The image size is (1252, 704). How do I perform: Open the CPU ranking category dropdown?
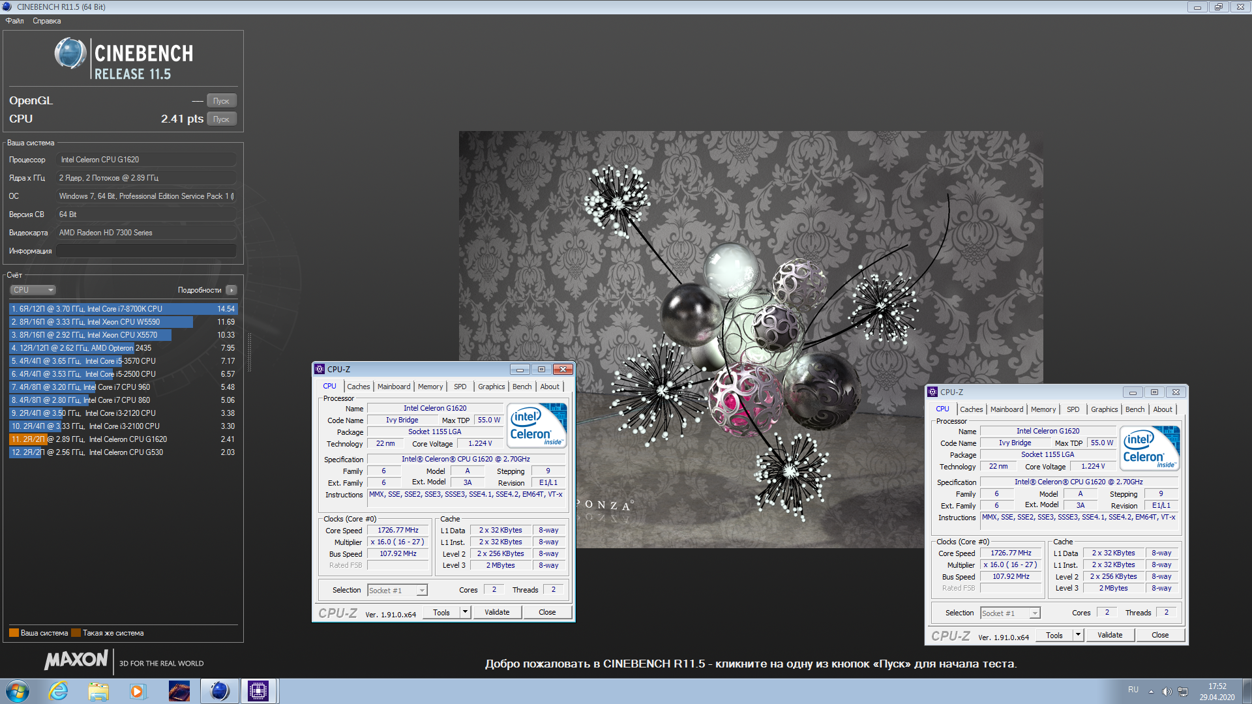click(33, 290)
